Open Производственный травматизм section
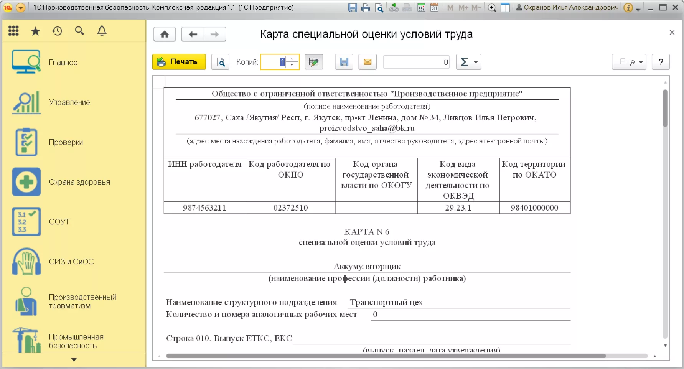Viewport: 684px width, 369px height. coord(74,301)
